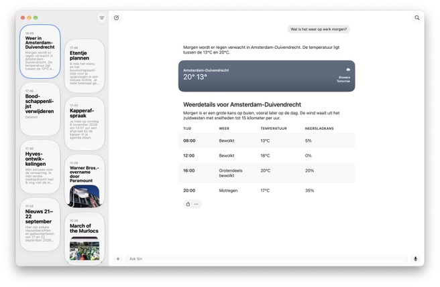Click the yellow minimize window button

pos(30,17)
